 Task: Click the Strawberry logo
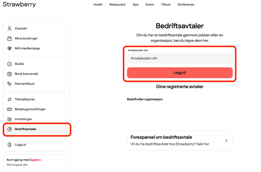point(19,4)
